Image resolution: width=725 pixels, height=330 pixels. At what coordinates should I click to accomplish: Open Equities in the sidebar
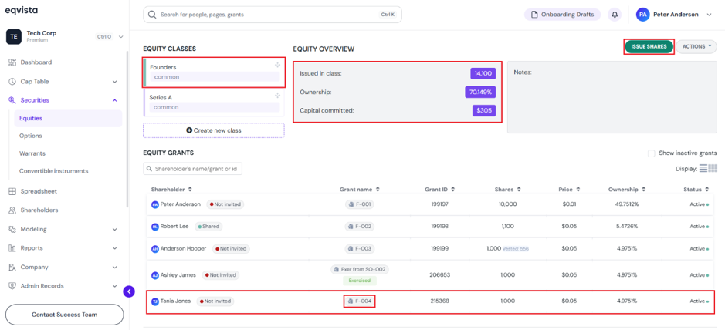pos(68,118)
